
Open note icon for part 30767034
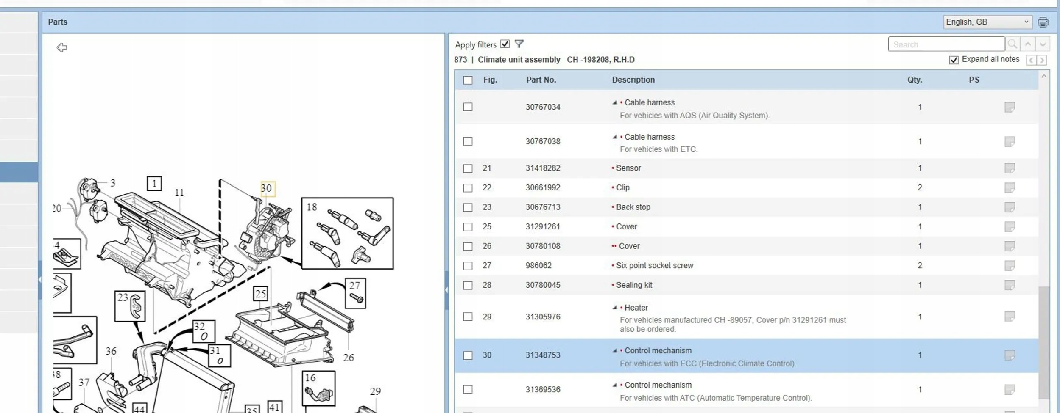(1010, 107)
